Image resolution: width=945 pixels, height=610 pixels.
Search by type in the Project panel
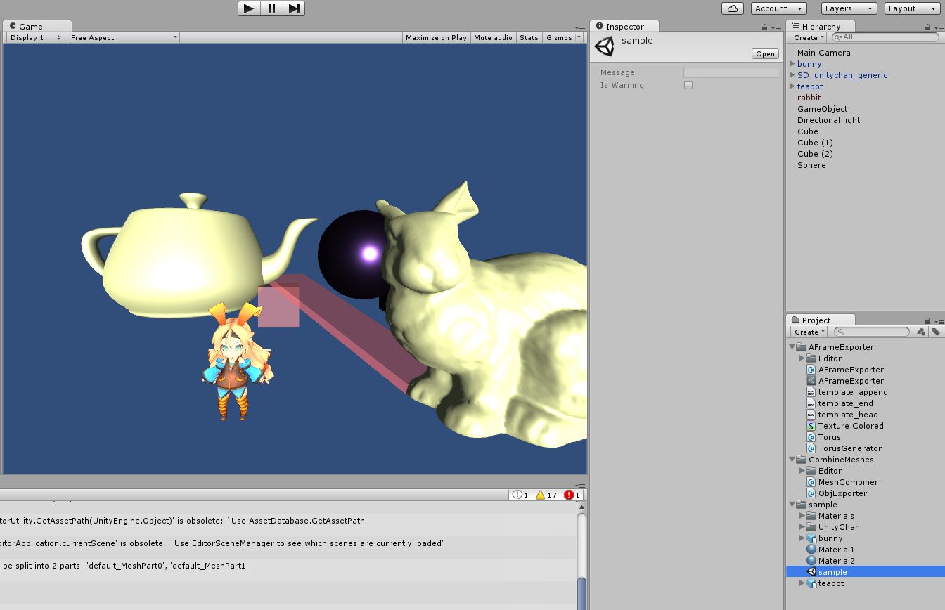(x=921, y=332)
